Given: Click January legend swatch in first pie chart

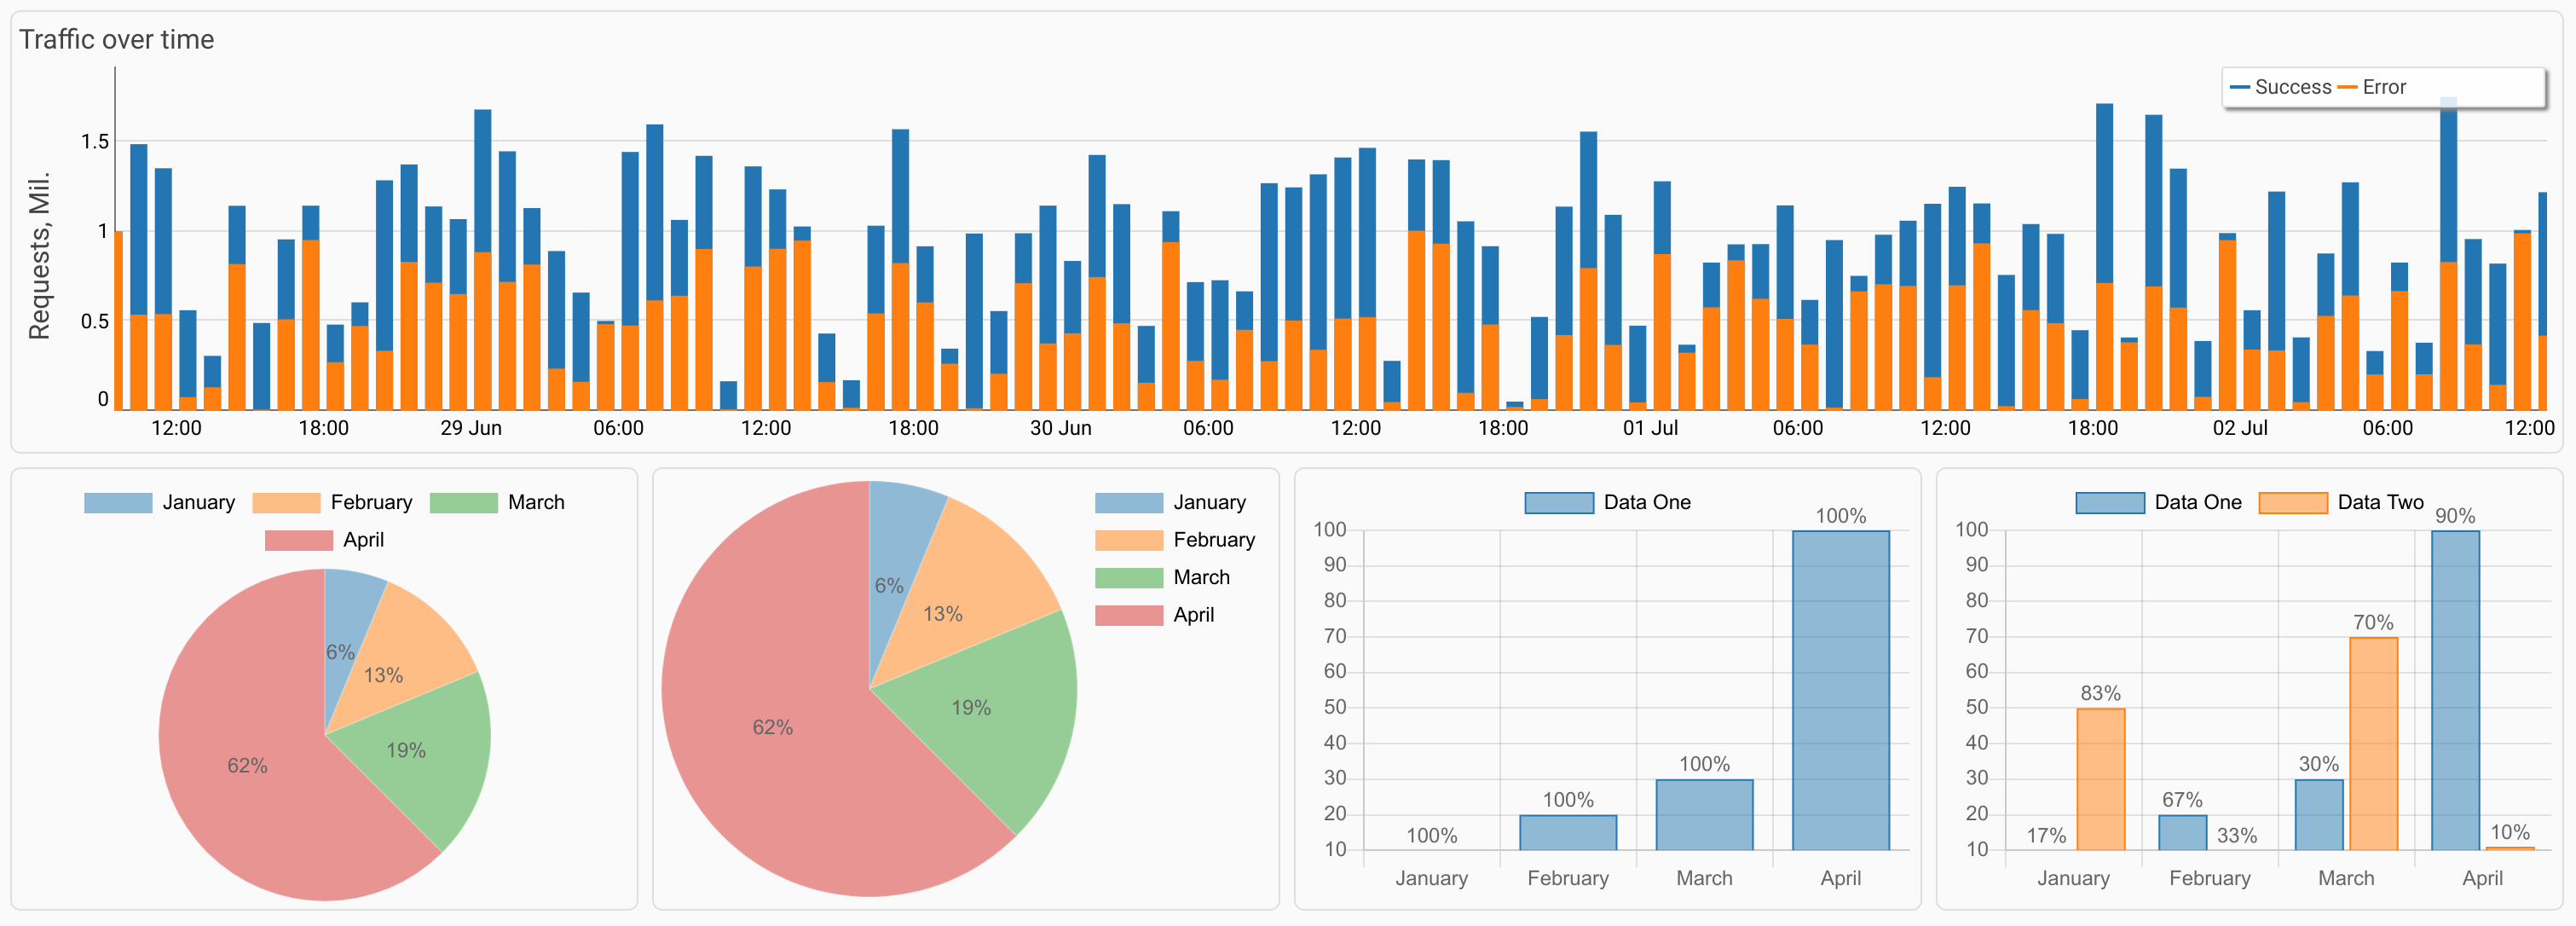Looking at the screenshot, I should point(118,502).
